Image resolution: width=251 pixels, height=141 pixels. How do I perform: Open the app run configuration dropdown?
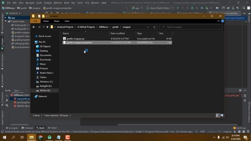[137, 8]
